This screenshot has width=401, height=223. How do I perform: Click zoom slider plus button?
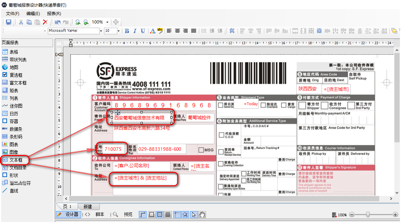tap(395, 215)
